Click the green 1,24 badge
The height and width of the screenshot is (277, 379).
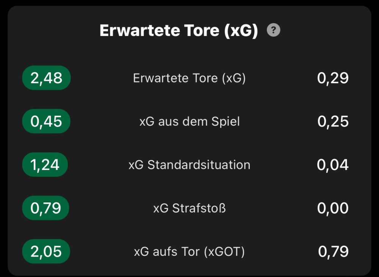point(45,165)
